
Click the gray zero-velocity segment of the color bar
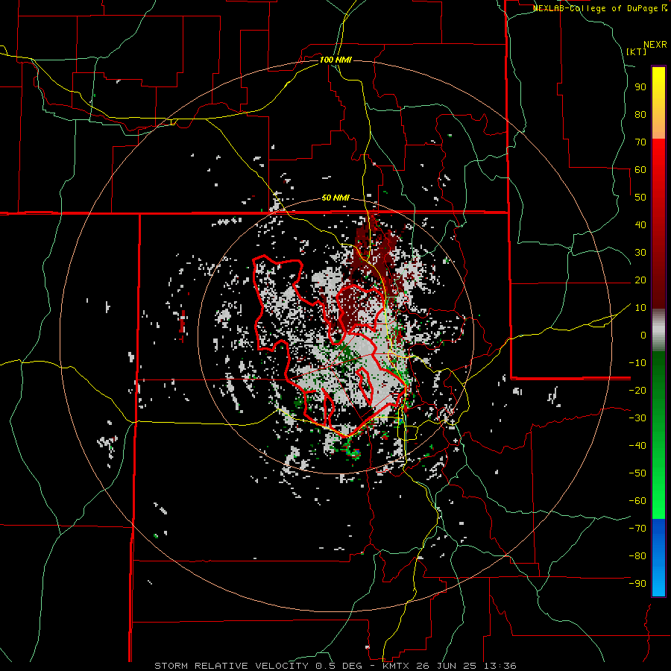(x=658, y=330)
